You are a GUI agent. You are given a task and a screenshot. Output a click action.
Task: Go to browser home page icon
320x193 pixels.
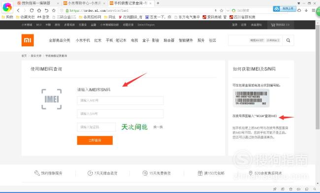(39, 10)
